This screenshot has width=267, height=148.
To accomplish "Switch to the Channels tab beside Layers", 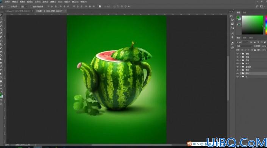I will tap(245, 37).
